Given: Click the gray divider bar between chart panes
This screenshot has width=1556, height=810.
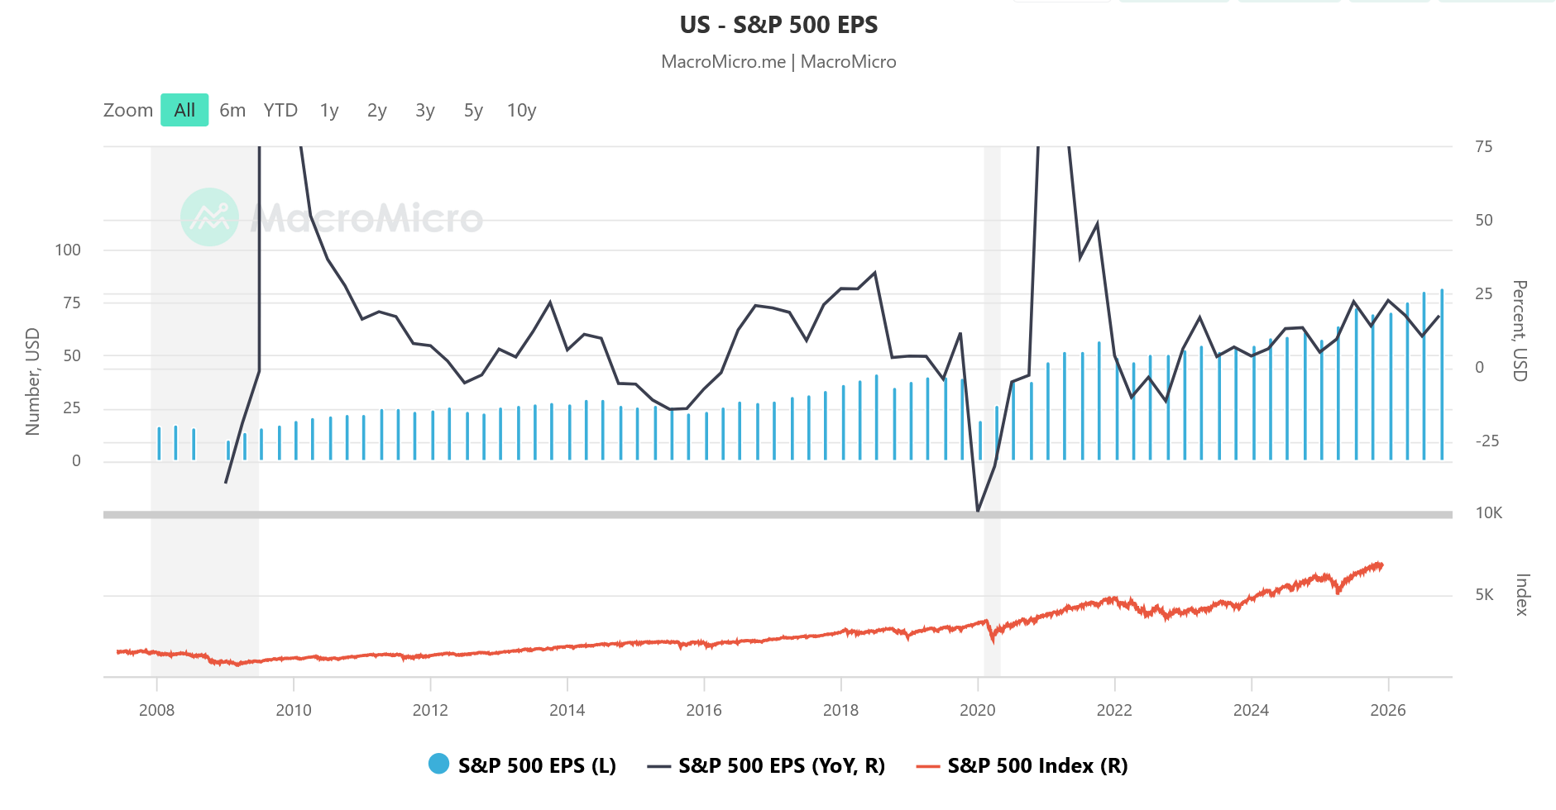Looking at the screenshot, I should pos(778,515).
